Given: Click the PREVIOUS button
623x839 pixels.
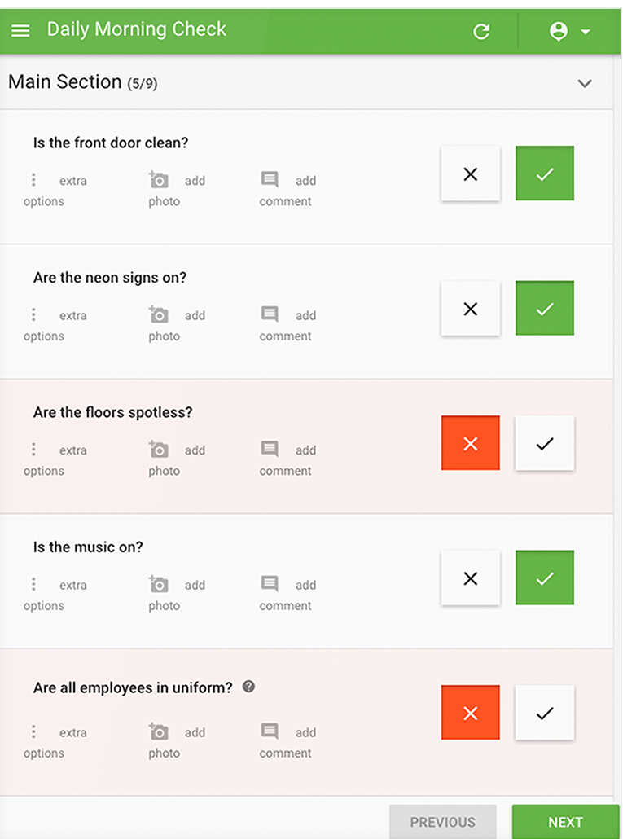Looking at the screenshot, I should (x=442, y=821).
